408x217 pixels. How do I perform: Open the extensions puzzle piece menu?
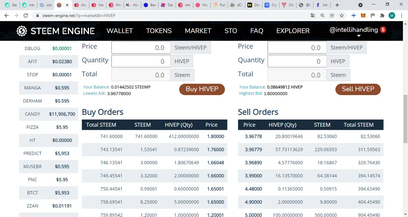382,15
